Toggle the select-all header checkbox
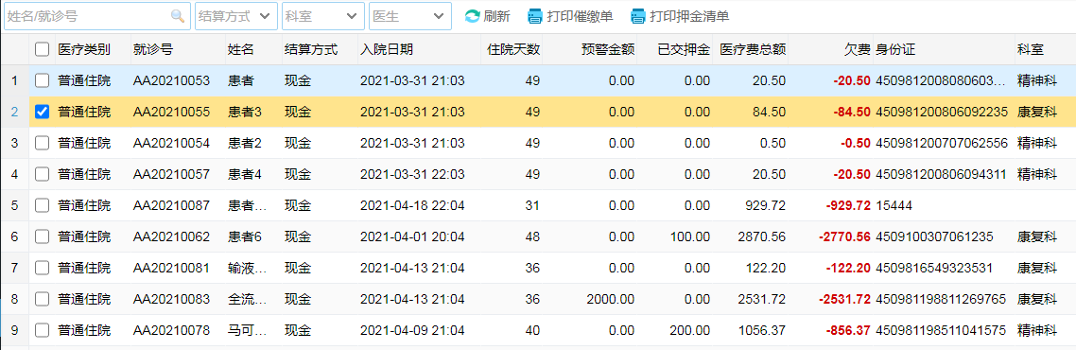Screen dimensions: 1076x350 click(x=42, y=49)
